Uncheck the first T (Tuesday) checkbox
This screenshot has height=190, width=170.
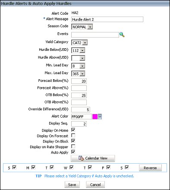tap(52, 167)
